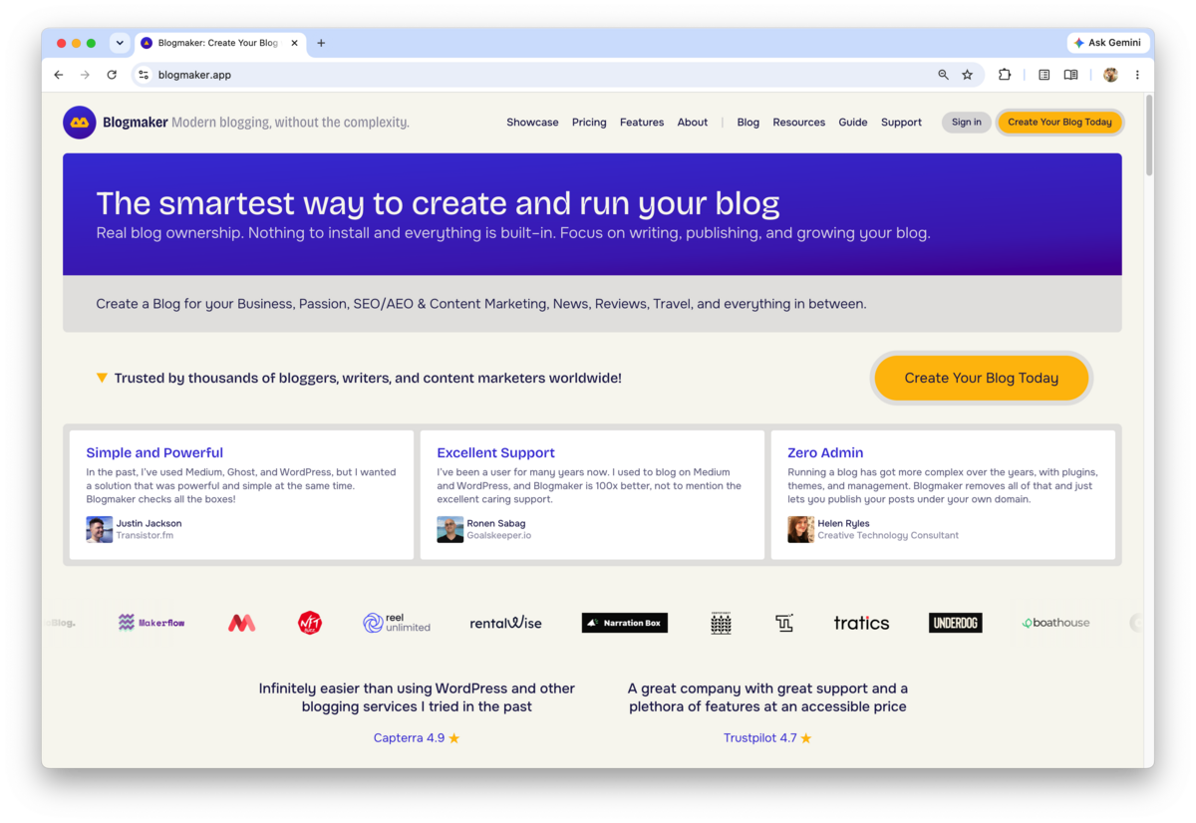Click Helen Ryles's avatar photo
This screenshot has width=1196, height=823.
point(801,529)
